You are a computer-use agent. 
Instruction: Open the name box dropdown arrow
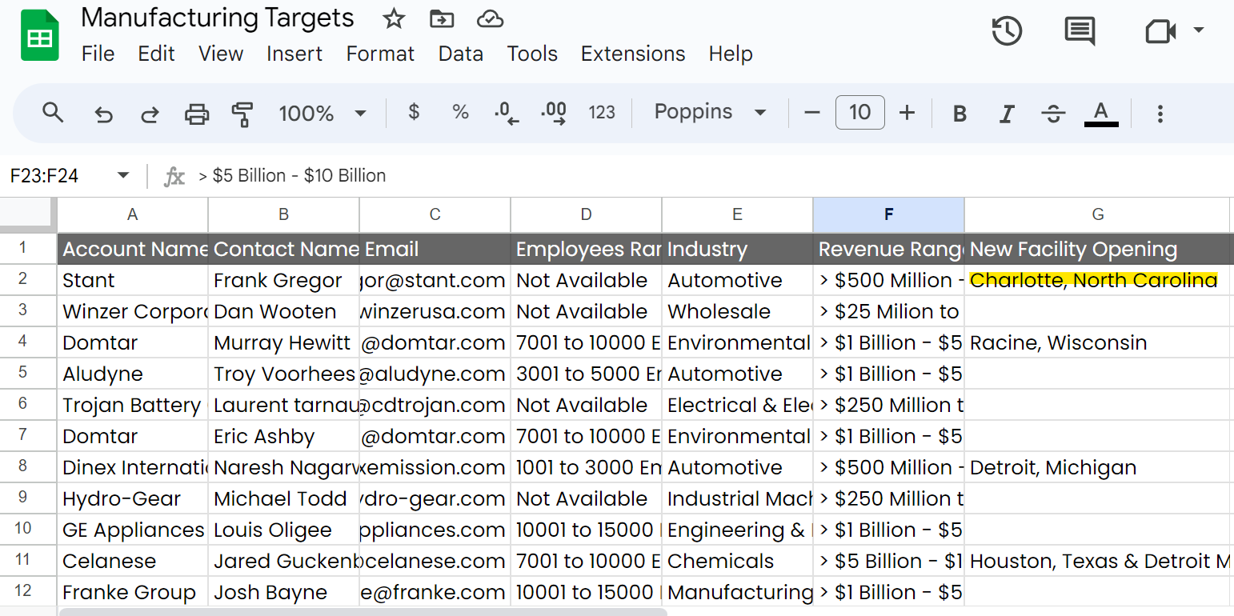pyautogui.click(x=123, y=175)
